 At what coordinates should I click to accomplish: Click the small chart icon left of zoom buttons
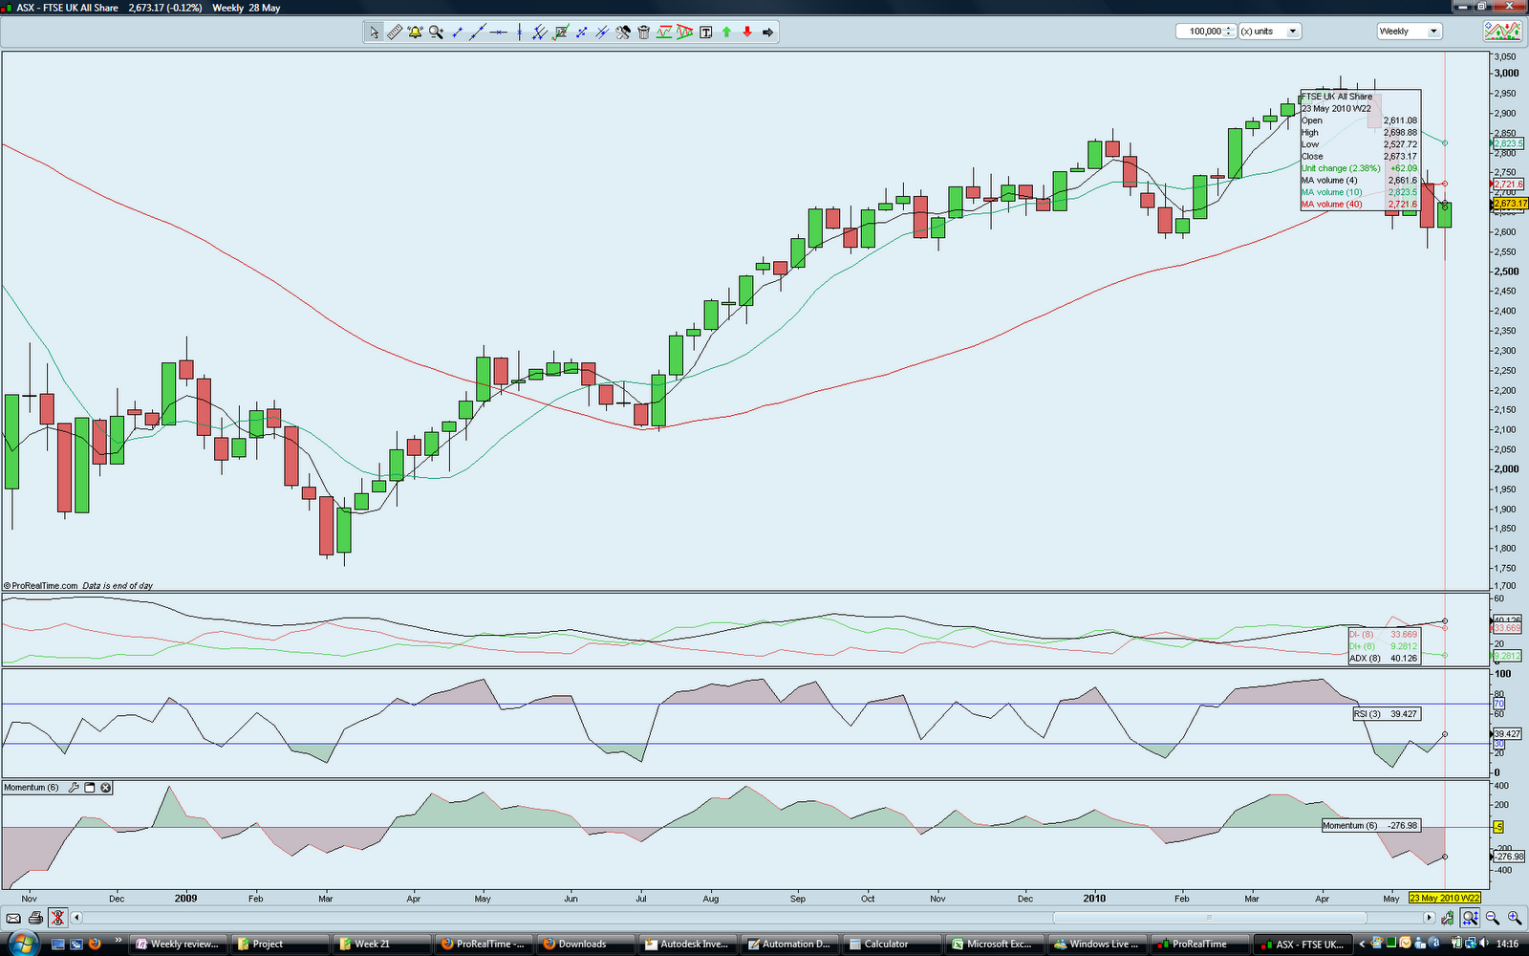[1448, 918]
